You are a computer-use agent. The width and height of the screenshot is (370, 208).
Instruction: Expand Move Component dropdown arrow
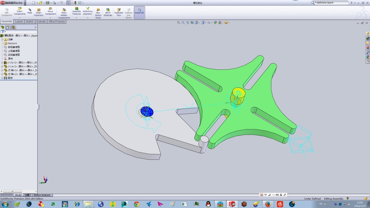pos(50,18)
